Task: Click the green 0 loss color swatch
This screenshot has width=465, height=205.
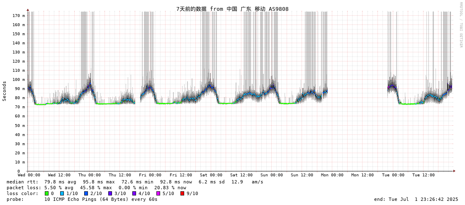Action: point(46,193)
